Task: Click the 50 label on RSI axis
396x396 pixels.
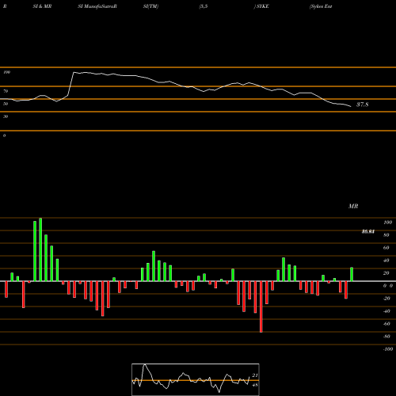Action: pos(6,104)
